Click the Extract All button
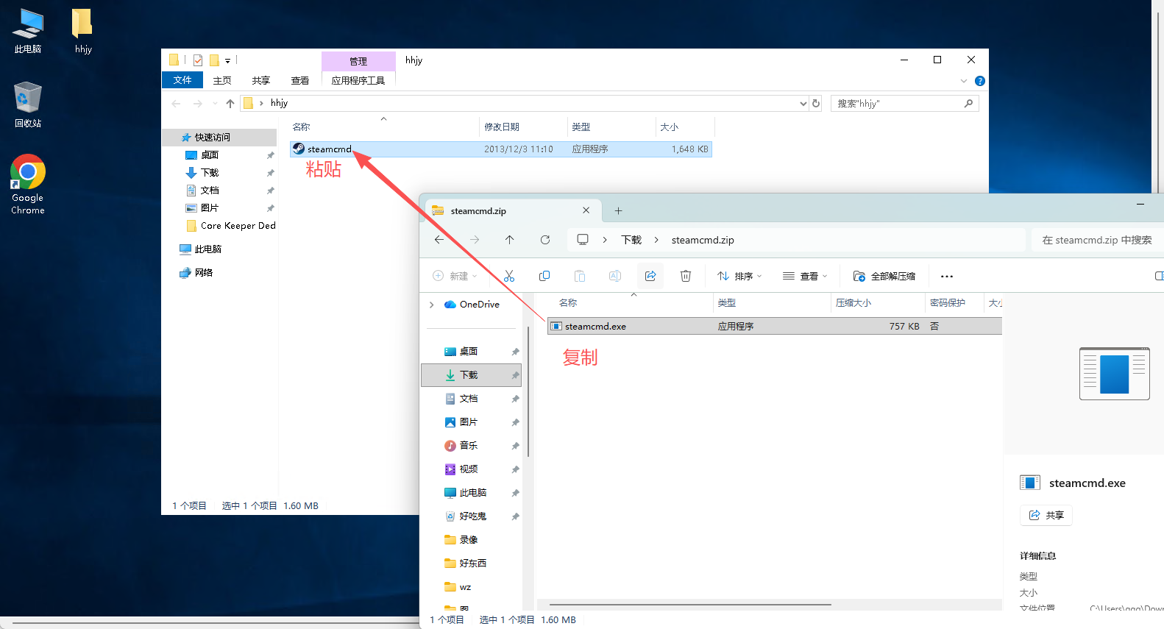 pos(884,277)
